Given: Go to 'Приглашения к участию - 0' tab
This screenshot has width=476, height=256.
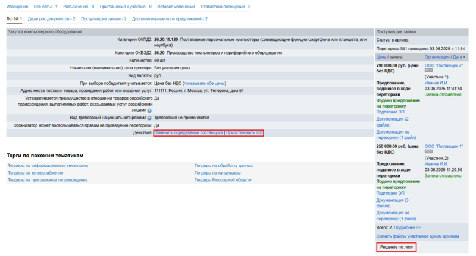Looking at the screenshot, I should point(126,7).
